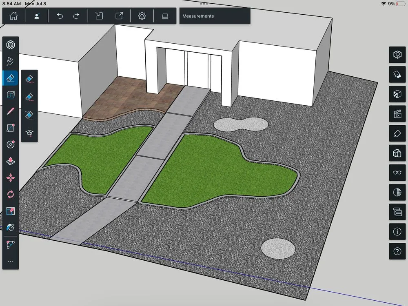Expand the more tools ellipsis menu
The height and width of the screenshot is (306, 408).
(11, 261)
